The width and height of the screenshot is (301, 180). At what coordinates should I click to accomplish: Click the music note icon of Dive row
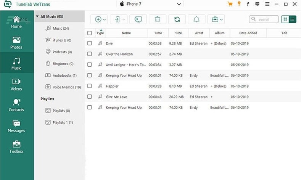pyautogui.click(x=100, y=43)
